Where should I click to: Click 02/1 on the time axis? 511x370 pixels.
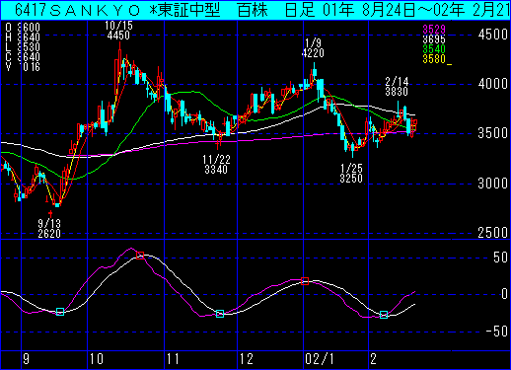[x=319, y=359]
